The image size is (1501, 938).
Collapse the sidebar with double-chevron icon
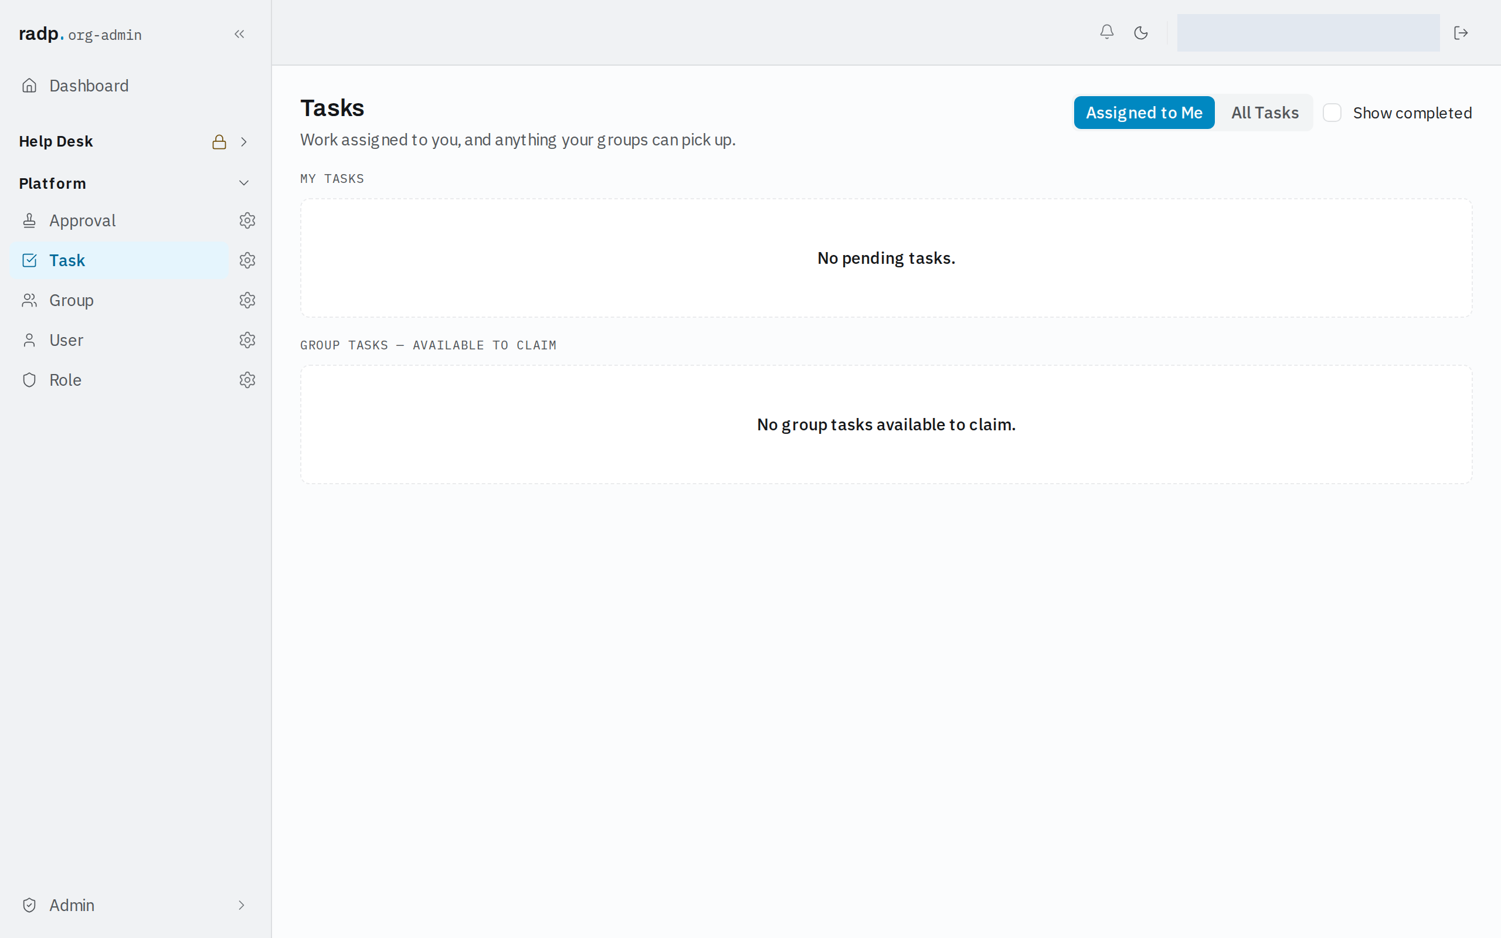tap(239, 34)
